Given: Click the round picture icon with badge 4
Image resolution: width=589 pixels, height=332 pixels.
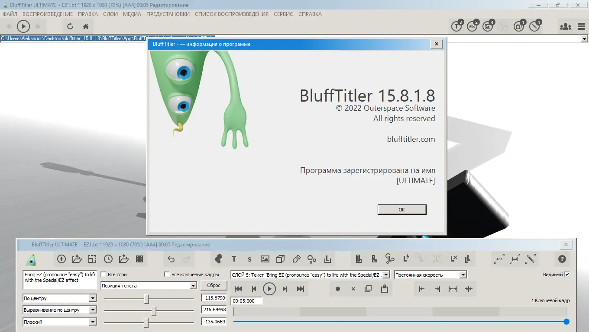Looking at the screenshot, I should [488, 26].
